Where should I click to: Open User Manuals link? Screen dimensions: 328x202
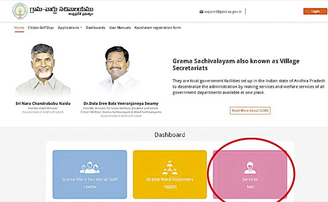(120, 28)
